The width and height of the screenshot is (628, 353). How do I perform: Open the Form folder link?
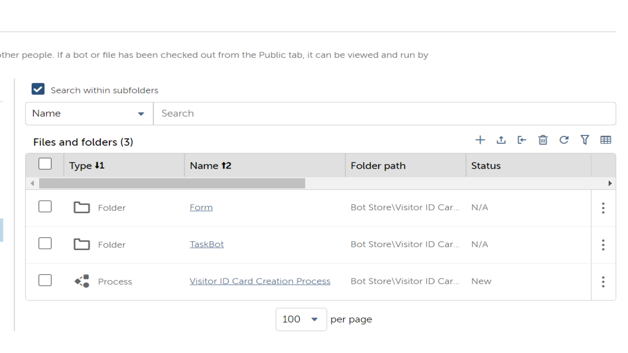click(x=201, y=207)
